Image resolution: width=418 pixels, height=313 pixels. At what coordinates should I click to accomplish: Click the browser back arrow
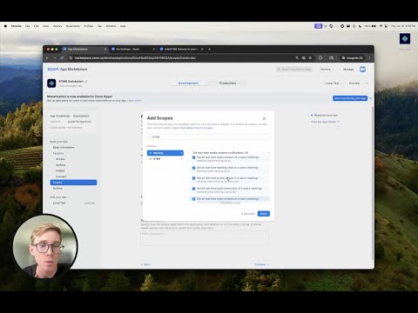(47, 58)
